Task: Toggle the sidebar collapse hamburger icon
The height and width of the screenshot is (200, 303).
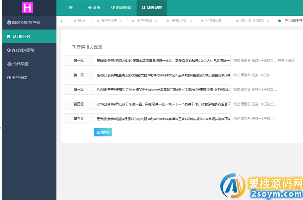Action: click(70, 8)
